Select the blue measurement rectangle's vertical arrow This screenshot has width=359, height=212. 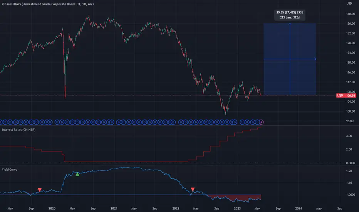tap(290, 59)
